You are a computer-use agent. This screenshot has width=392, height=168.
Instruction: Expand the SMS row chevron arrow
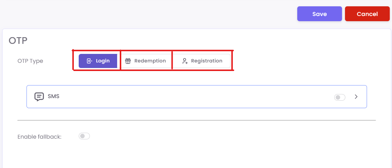coord(356,97)
